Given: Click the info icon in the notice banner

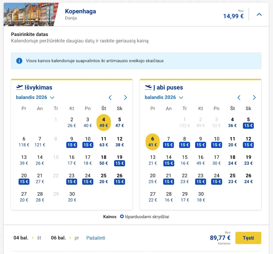Looking at the screenshot, I should (x=19, y=61).
